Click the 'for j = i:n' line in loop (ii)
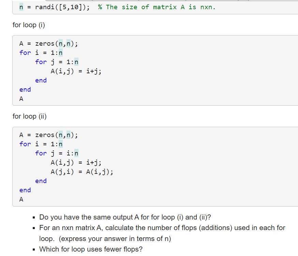Screen dimensions: 298x256 coord(56,153)
